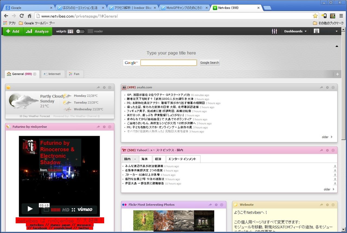Click the page title placeholder text
Screen dimensions: 347x233
click(x=171, y=53)
